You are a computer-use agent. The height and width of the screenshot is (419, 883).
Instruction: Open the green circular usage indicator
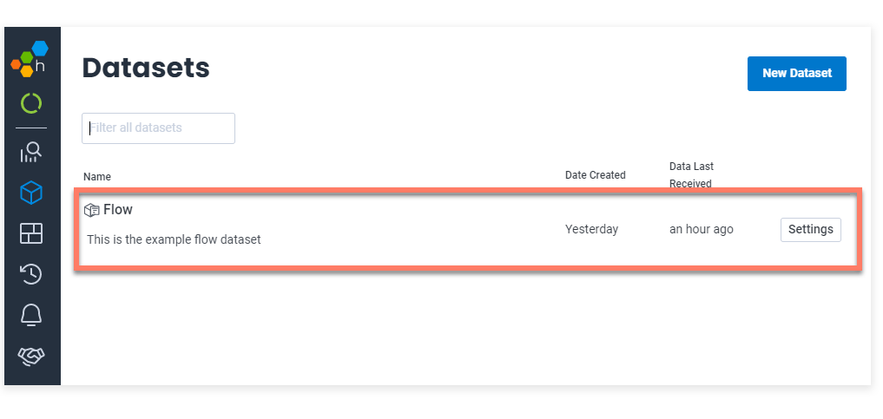(x=31, y=104)
